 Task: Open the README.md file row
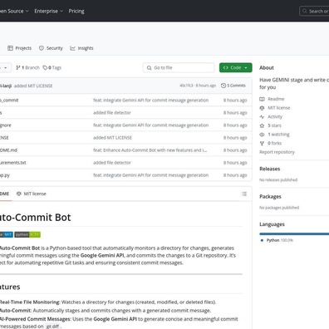[125, 150]
